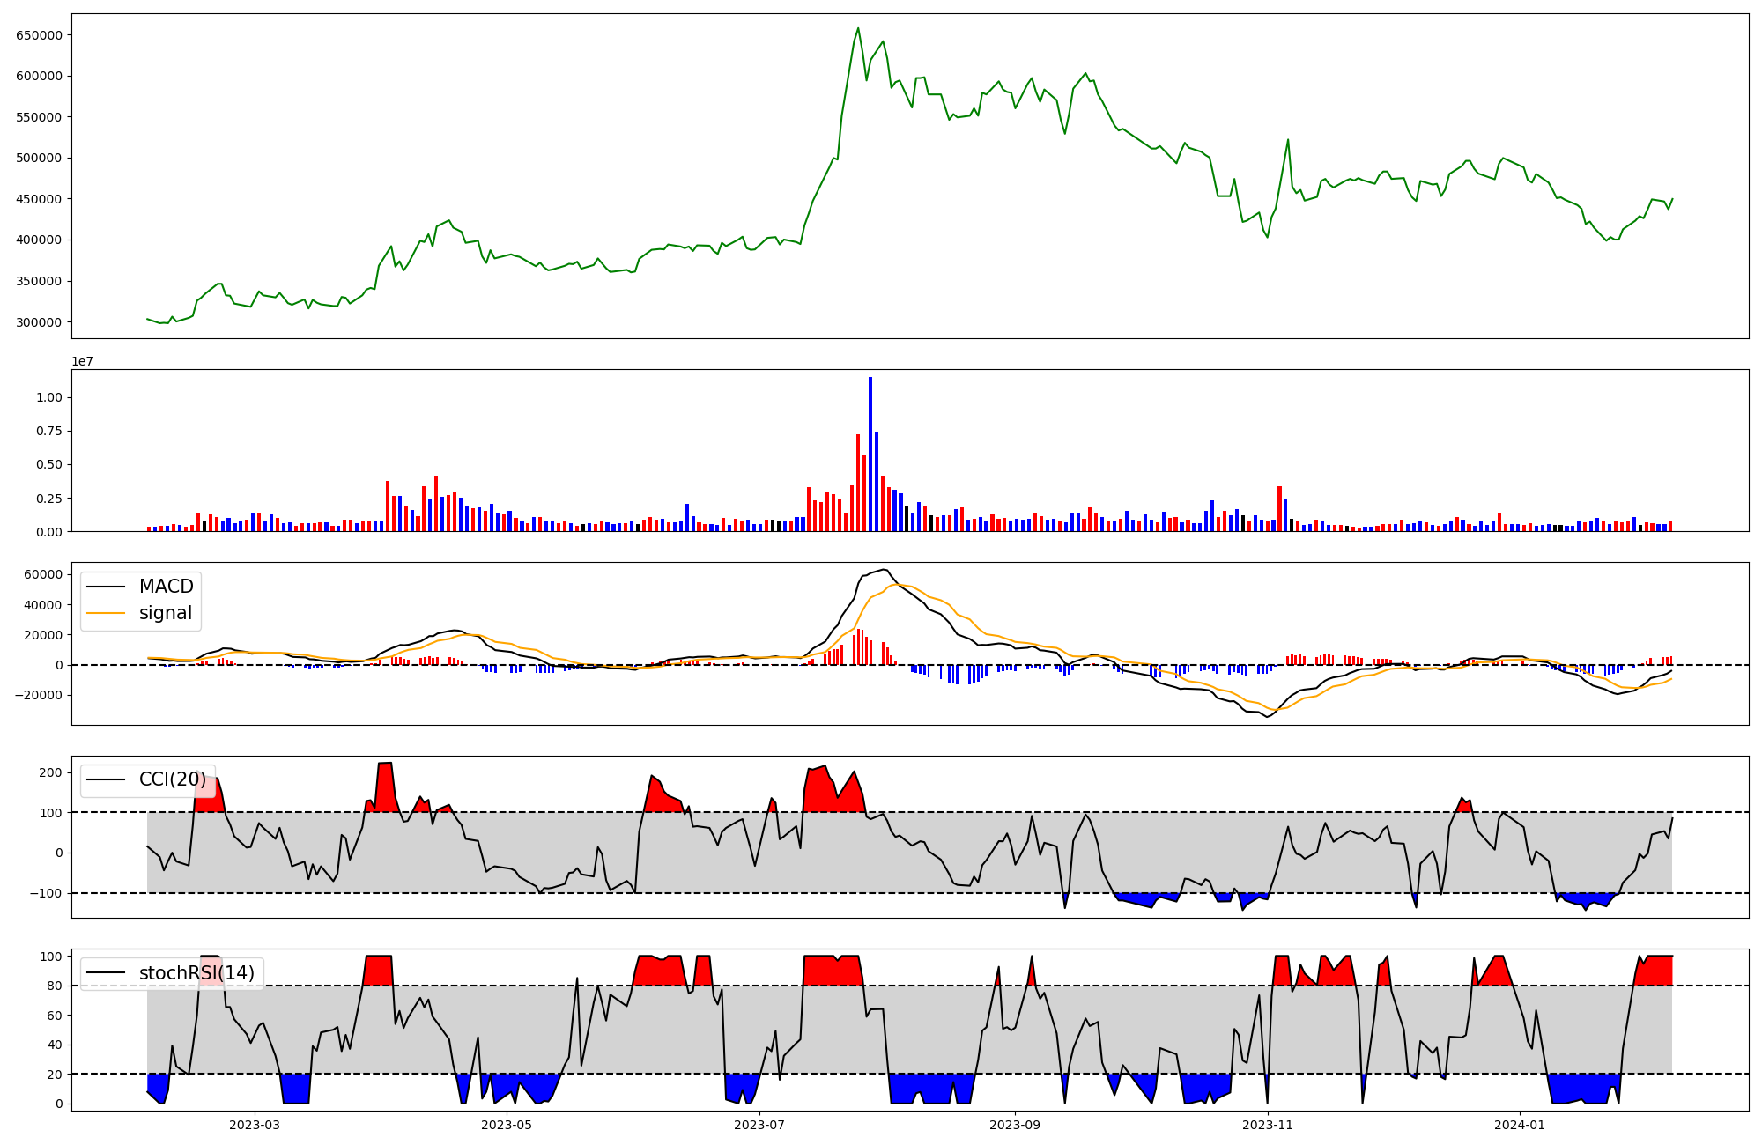1762x1145 pixels.
Task: Click the 2024-01 date tick label
Action: click(1521, 1125)
